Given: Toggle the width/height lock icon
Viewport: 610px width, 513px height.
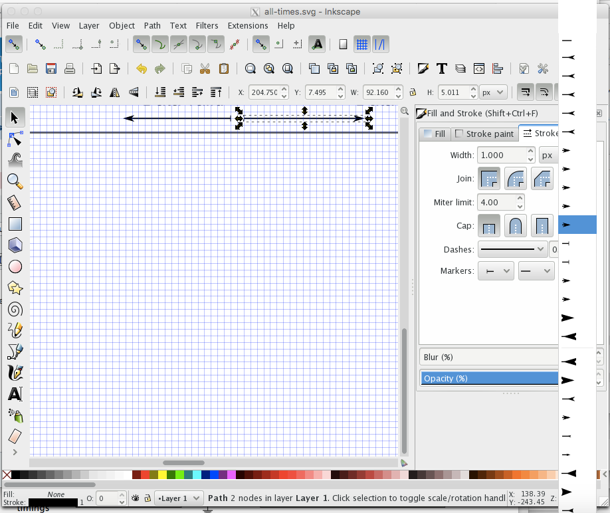Looking at the screenshot, I should click(413, 92).
